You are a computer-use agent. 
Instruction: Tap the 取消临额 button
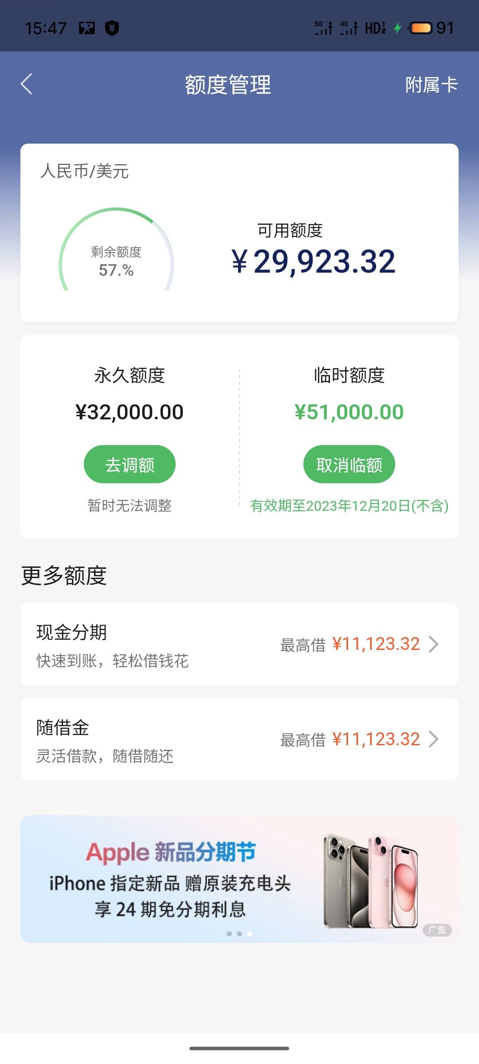coord(349,464)
